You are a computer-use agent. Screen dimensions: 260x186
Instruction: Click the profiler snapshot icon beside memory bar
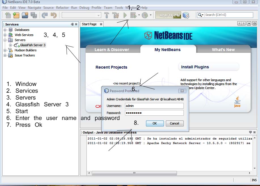click(186, 15)
